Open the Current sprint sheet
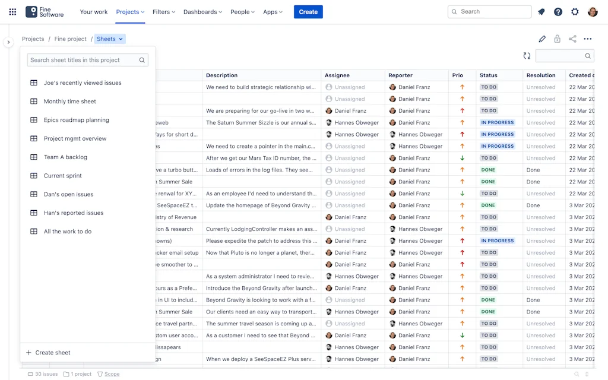 point(62,176)
